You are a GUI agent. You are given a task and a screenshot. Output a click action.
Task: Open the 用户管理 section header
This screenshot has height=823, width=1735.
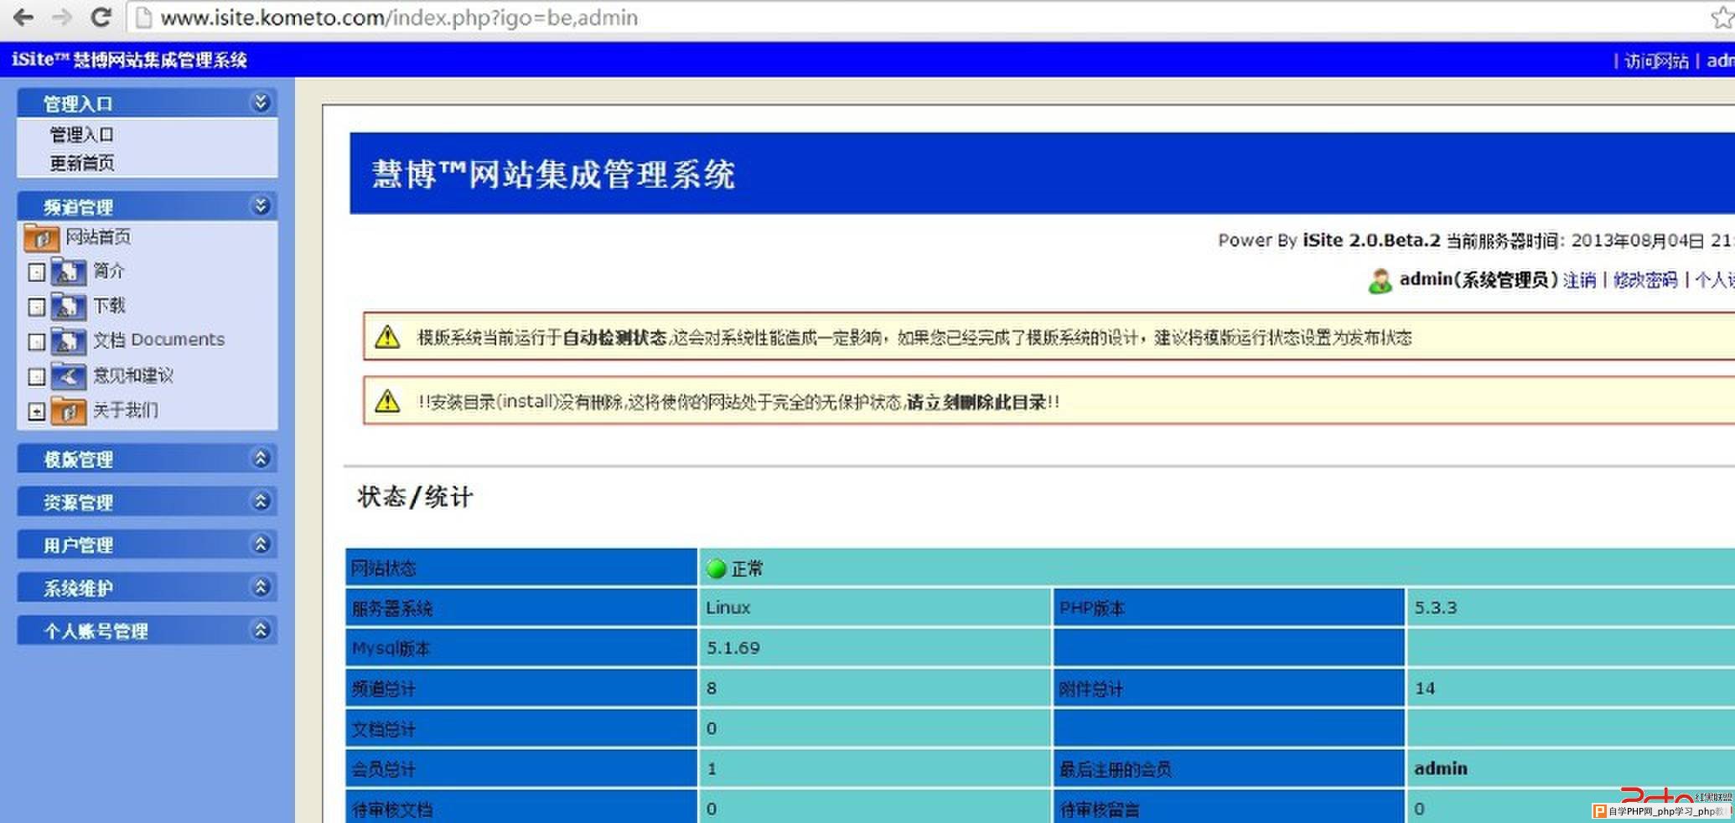148,545
